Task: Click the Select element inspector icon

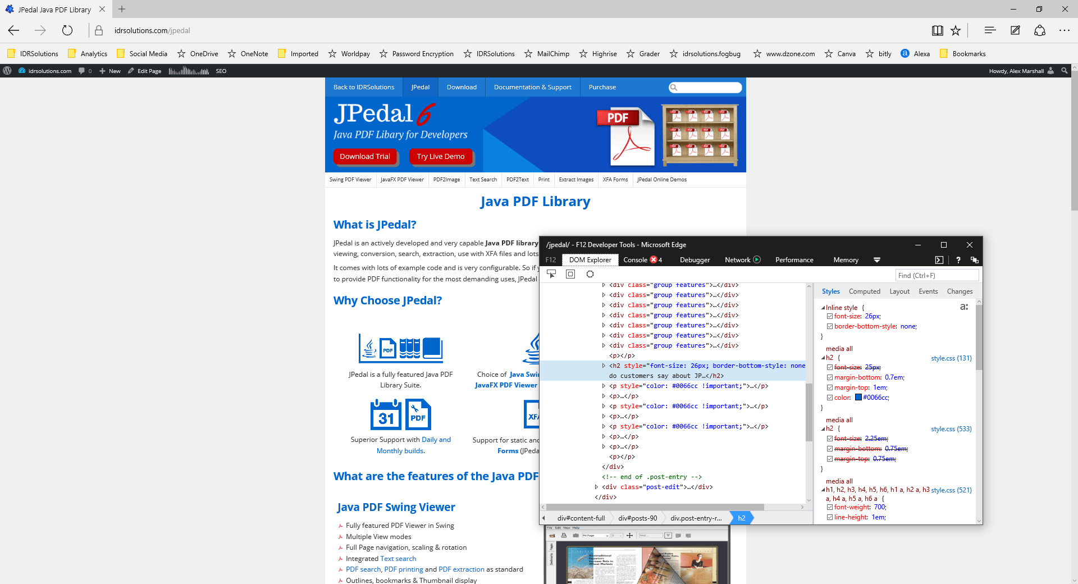Action: [551, 274]
